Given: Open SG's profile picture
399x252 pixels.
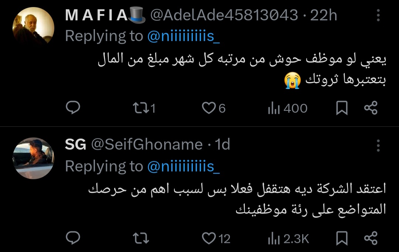Looking at the screenshot, I should click(x=33, y=158).
